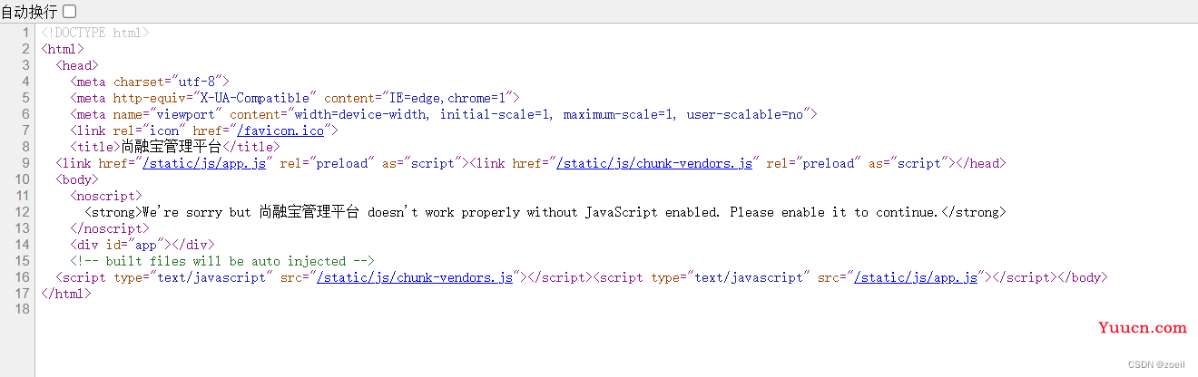Click the "We're sorry but" strong message
The height and width of the screenshot is (377, 1198).
545,212
